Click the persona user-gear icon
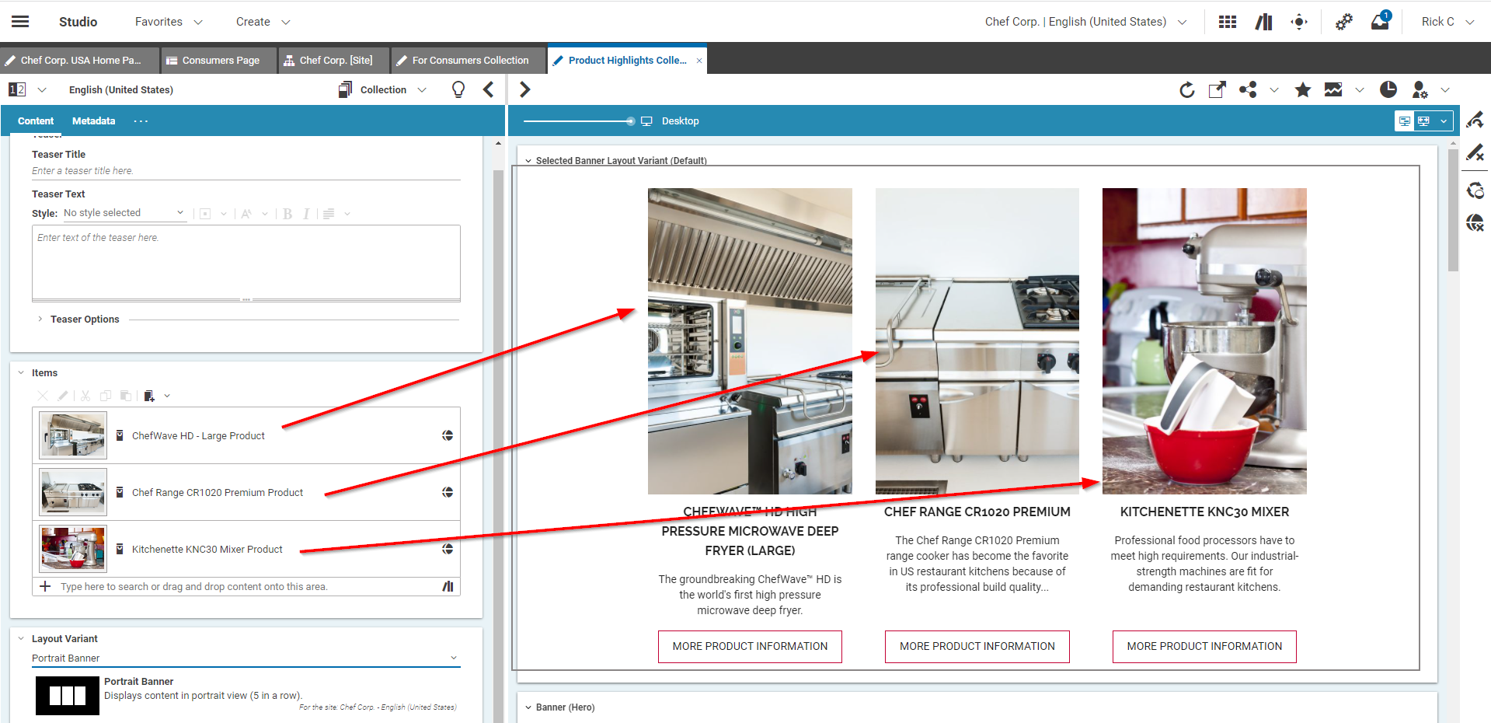1491x723 pixels. (1420, 90)
